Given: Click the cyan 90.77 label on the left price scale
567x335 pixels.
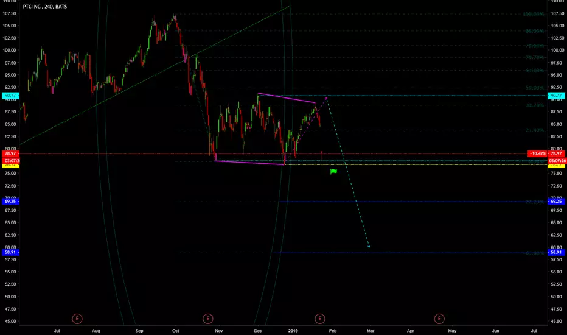Looking at the screenshot, I should 10,96.
